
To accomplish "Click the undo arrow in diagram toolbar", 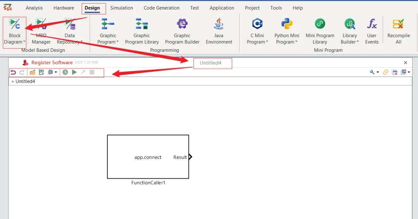I will click(13, 72).
